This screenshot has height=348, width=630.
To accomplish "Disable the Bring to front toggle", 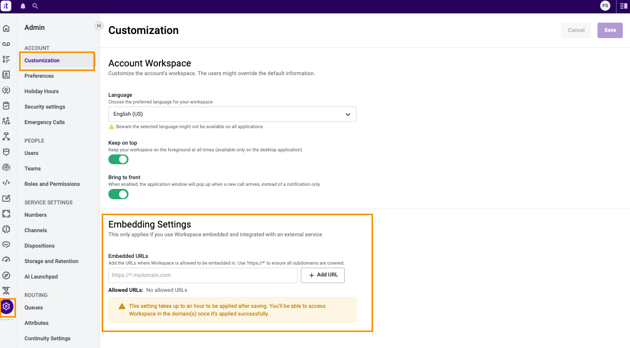I will (x=118, y=194).
